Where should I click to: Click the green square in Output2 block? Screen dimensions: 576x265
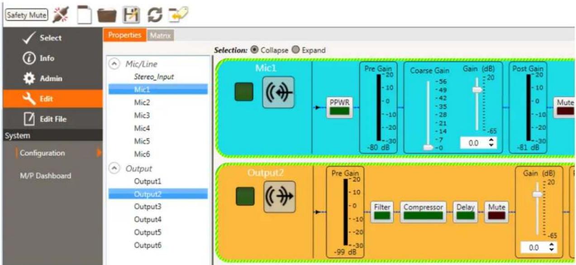tap(245, 197)
